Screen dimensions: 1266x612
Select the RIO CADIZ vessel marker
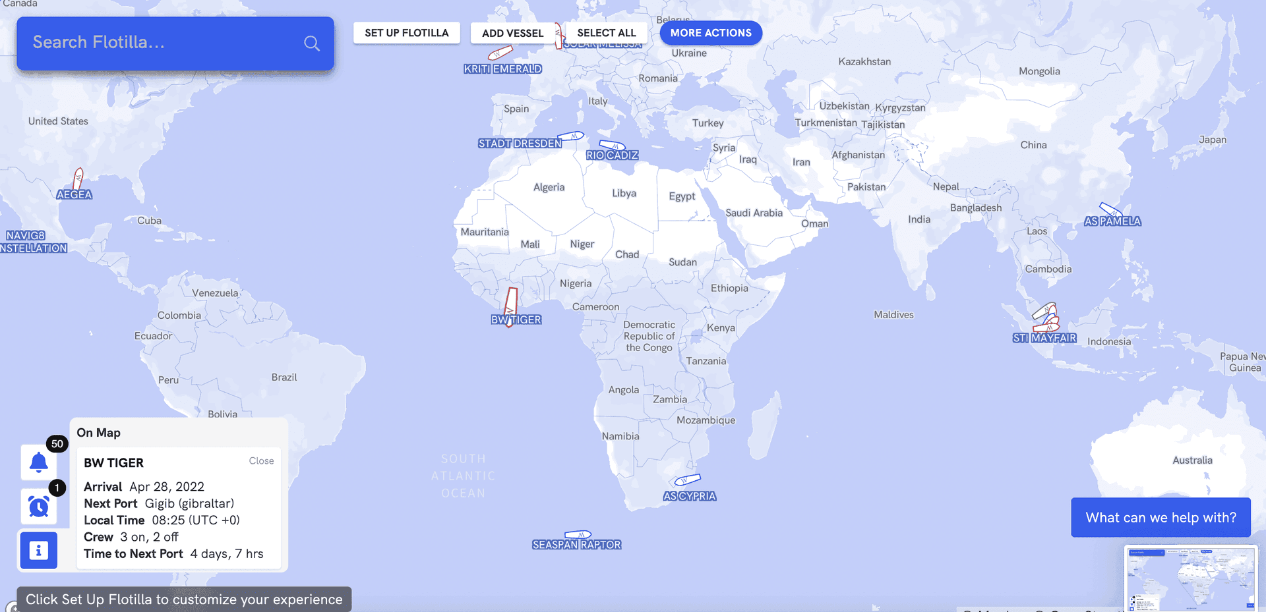coord(612,145)
